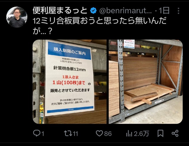
Task: Click the red 1山(100枚)まで text in photo
Action: tap(69, 83)
